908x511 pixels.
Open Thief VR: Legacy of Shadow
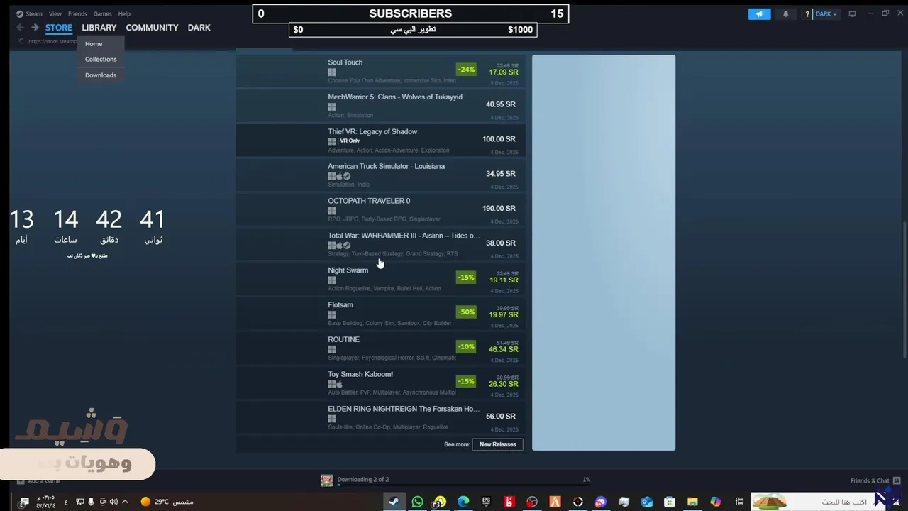(x=380, y=140)
